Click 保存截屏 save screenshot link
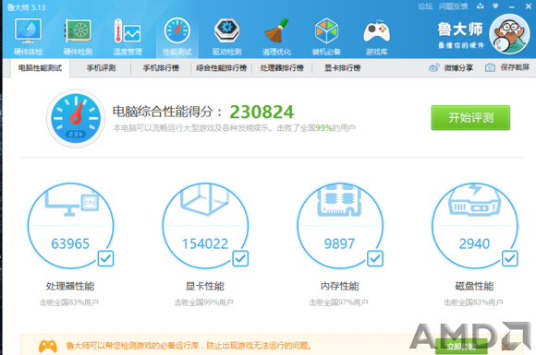Viewport: 536px width, 355px height. 515,67
